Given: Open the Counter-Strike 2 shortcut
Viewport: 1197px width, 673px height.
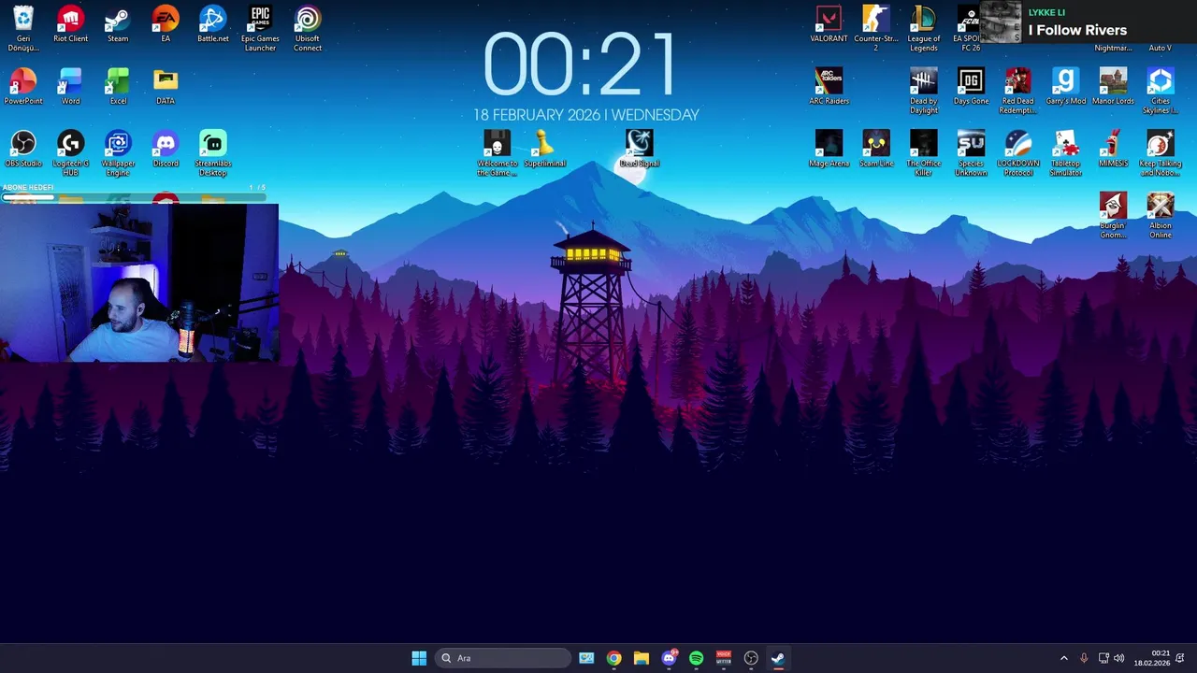Looking at the screenshot, I should coord(876,28).
